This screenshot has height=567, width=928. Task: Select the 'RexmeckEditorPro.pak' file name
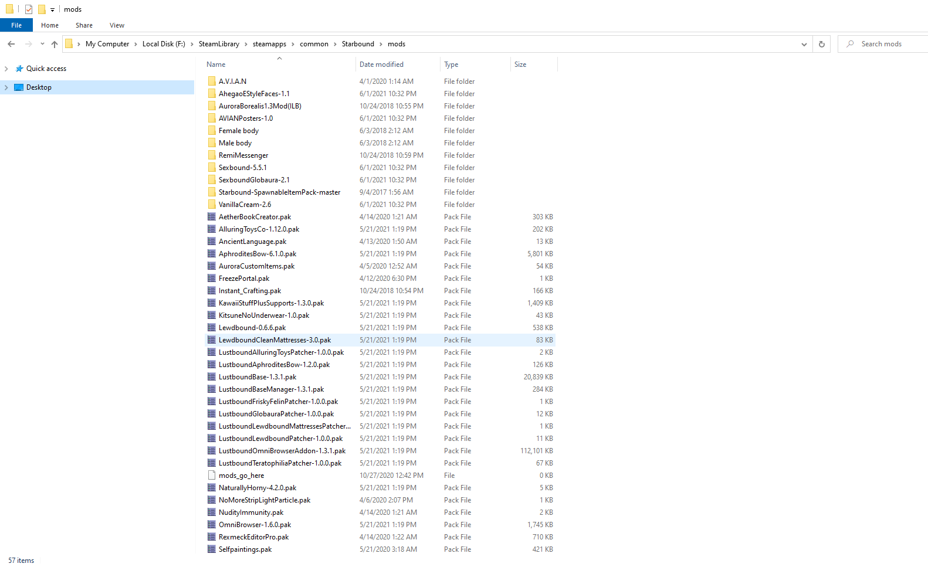253,537
